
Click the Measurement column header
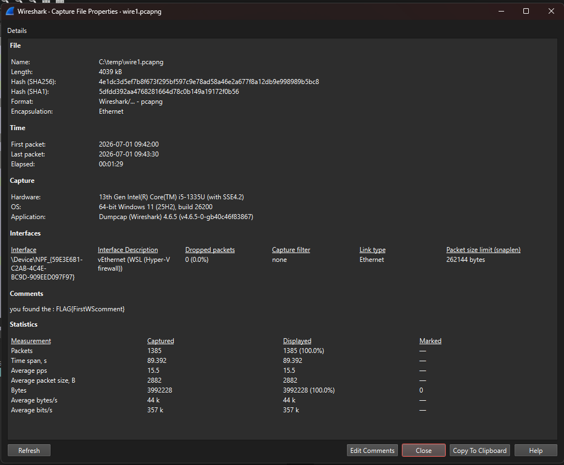(31, 341)
